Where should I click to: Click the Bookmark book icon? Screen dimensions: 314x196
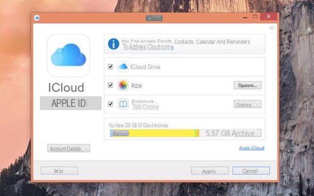pyautogui.click(x=123, y=104)
